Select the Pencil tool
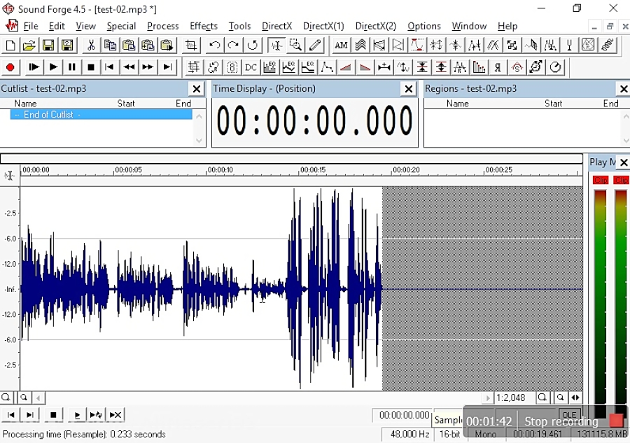The image size is (630, 443). click(x=314, y=45)
